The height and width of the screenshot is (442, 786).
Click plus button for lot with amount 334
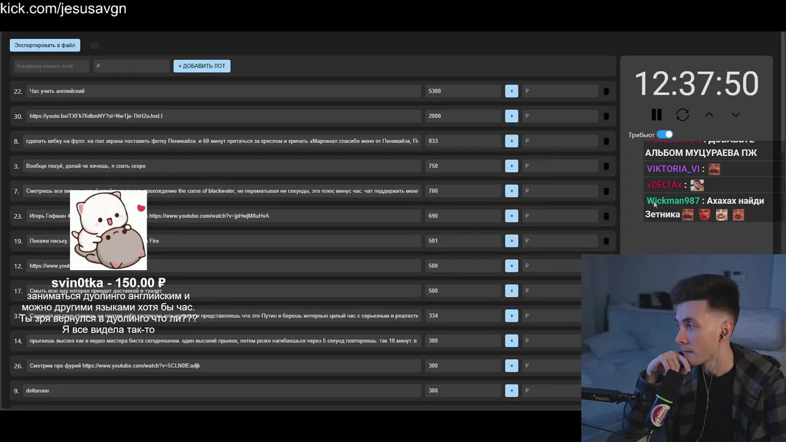512,316
